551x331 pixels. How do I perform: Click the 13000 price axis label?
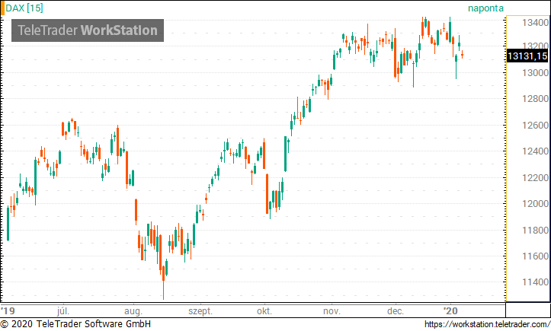click(x=535, y=72)
